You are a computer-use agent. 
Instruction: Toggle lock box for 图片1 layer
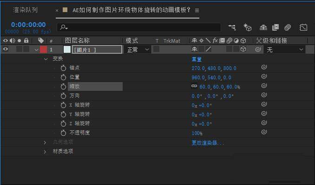point(26,49)
